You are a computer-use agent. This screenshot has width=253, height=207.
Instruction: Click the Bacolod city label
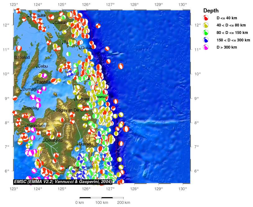tap(22, 58)
